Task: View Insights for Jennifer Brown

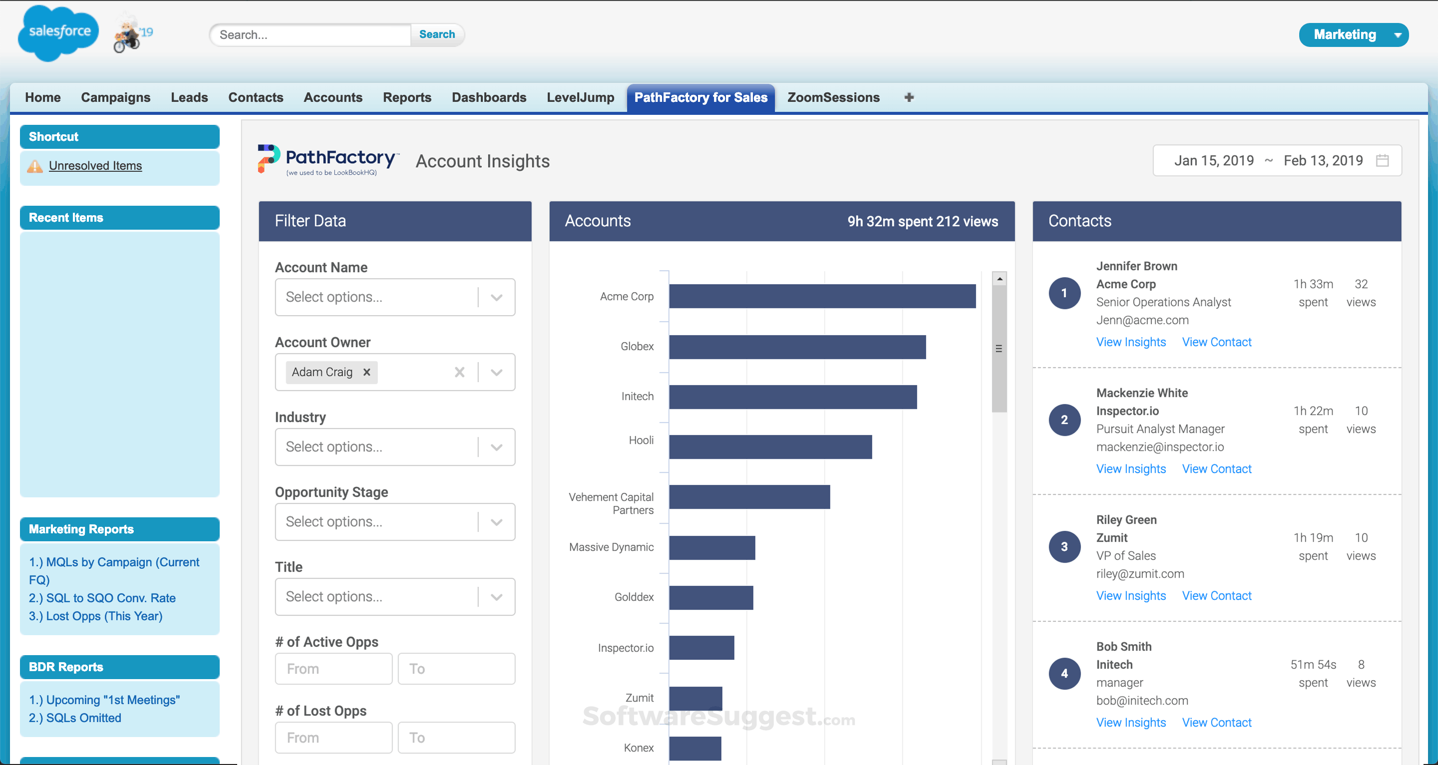Action: (x=1130, y=342)
